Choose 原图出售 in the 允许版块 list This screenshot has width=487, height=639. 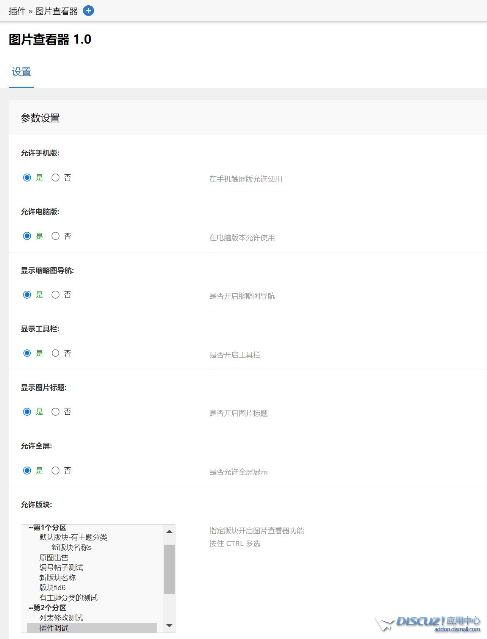click(54, 558)
